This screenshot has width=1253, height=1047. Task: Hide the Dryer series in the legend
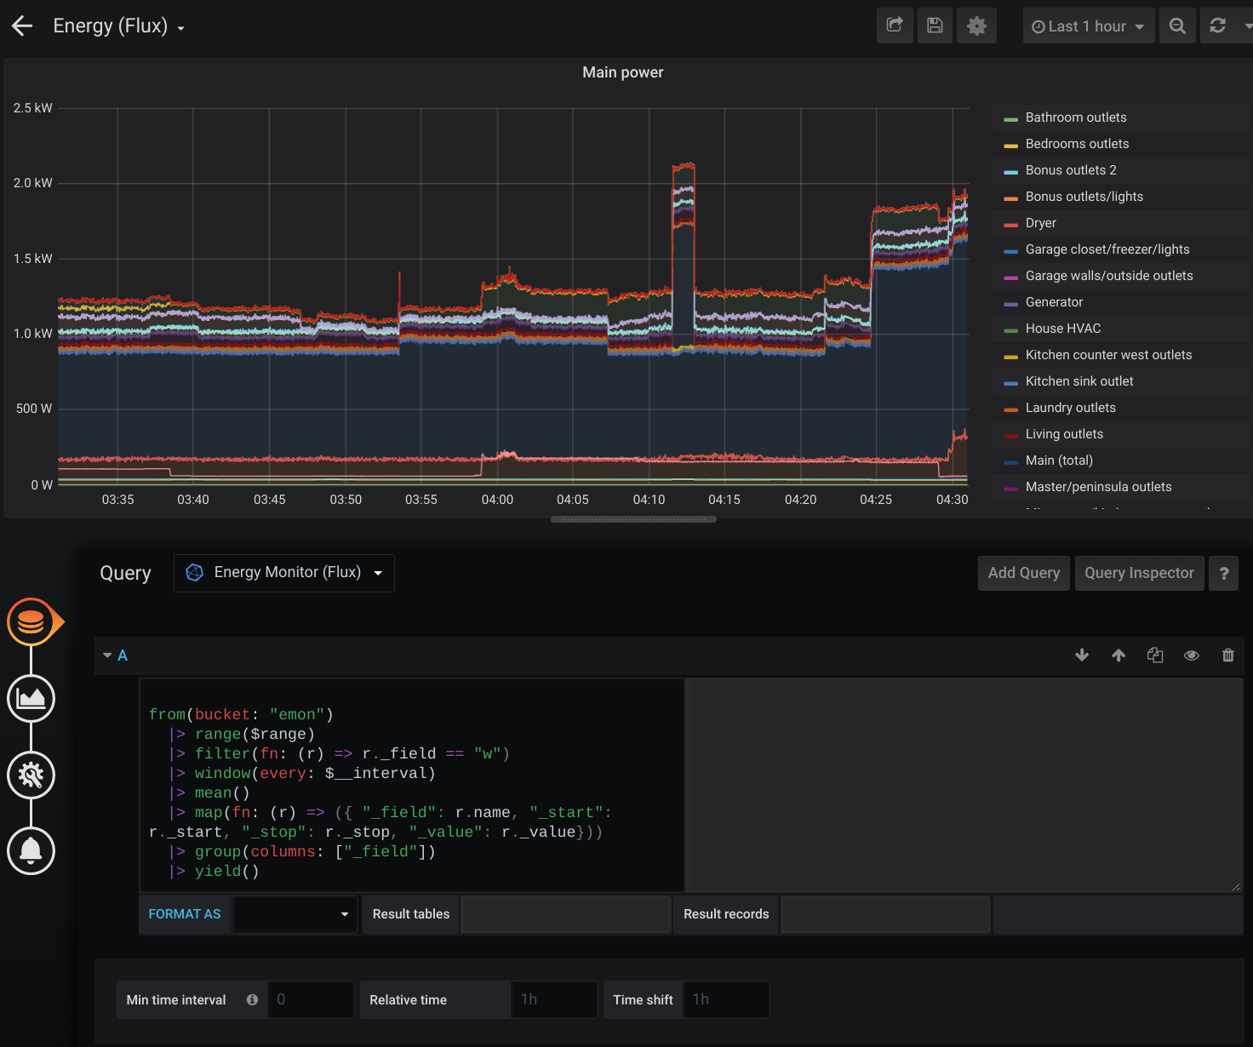[x=1038, y=222]
